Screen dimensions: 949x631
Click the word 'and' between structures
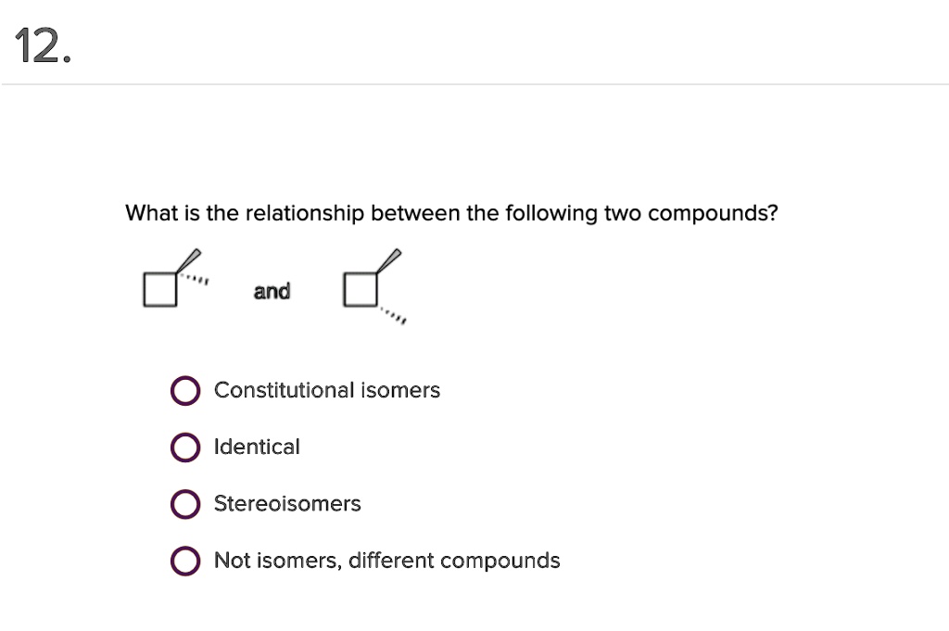tap(271, 290)
